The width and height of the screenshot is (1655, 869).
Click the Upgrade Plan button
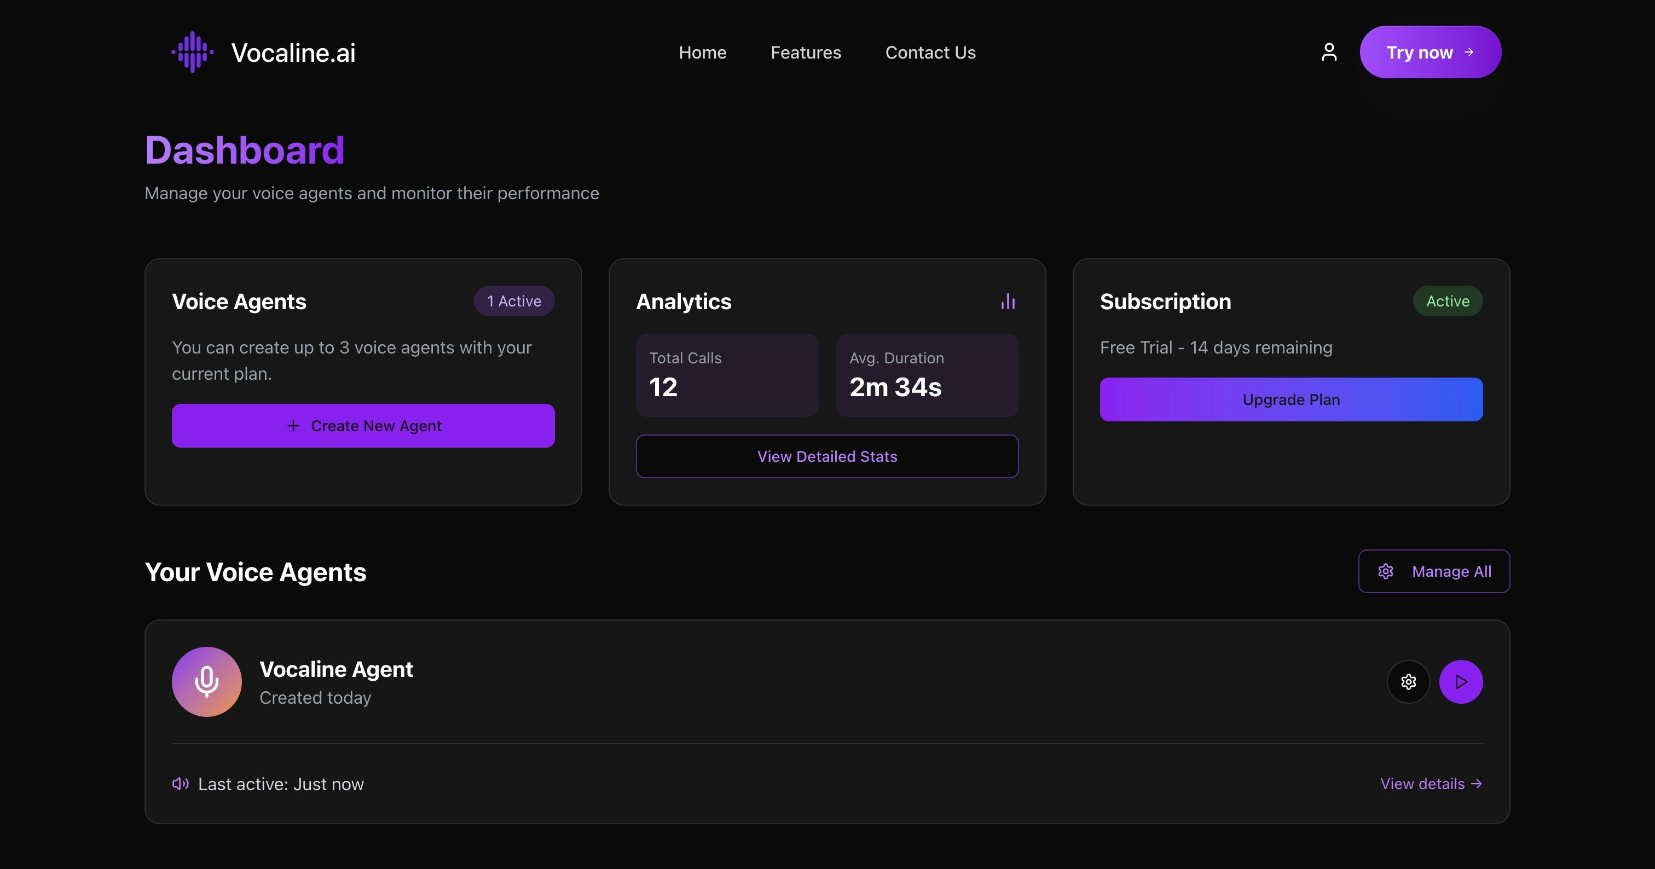click(1291, 399)
